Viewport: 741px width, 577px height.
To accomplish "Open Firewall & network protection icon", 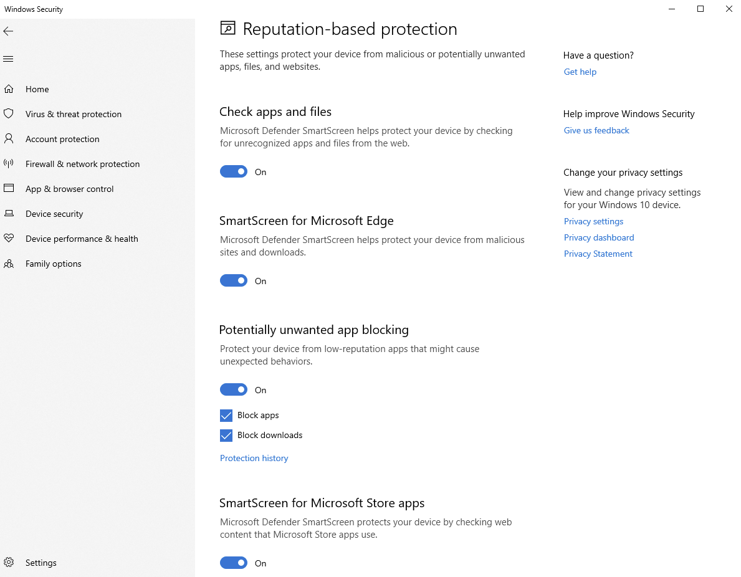I will click(x=9, y=163).
